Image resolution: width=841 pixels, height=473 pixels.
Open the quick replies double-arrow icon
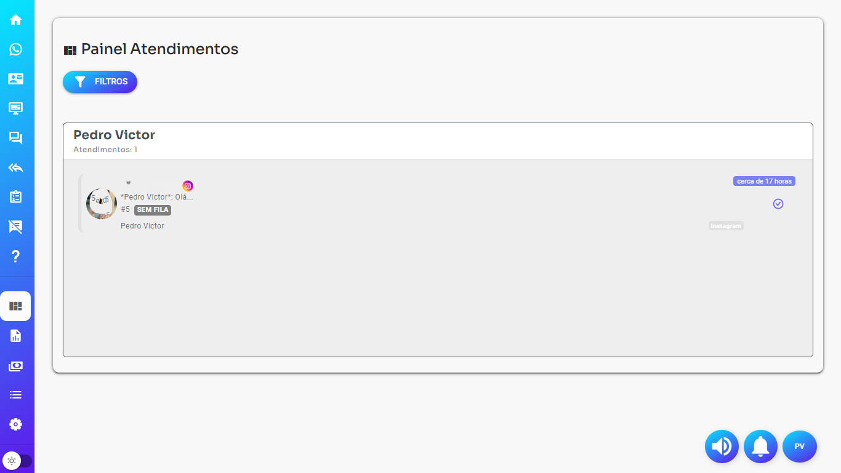[x=16, y=168]
